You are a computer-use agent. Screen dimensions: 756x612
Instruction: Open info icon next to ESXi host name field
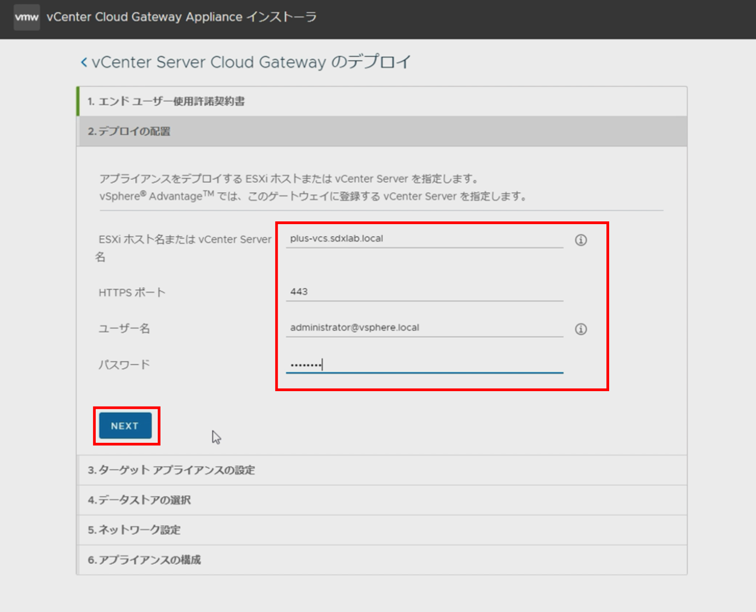tap(581, 240)
